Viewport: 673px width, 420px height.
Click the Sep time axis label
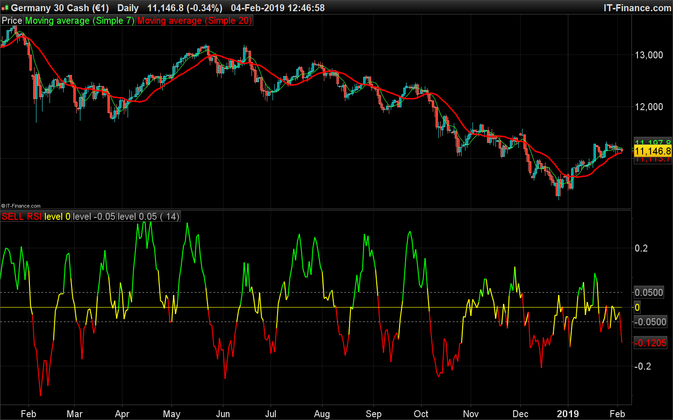click(373, 414)
